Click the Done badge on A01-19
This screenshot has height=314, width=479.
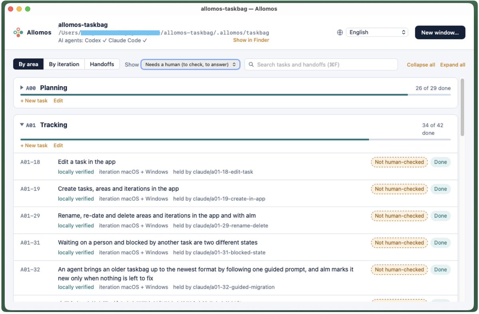click(x=441, y=189)
